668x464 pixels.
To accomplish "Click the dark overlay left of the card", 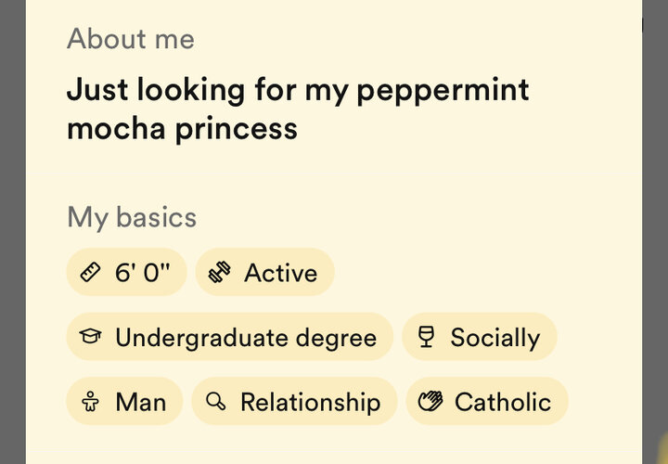I will click(13, 232).
